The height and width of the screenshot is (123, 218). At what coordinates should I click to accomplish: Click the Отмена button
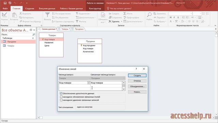point(137,81)
